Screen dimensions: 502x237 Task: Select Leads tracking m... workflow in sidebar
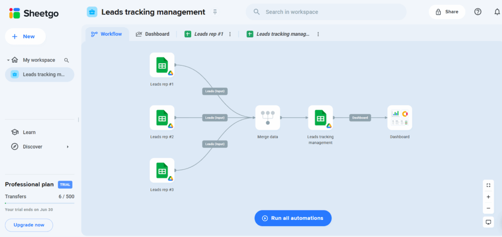[x=40, y=74]
